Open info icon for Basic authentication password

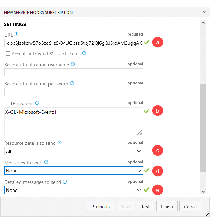[72, 83]
